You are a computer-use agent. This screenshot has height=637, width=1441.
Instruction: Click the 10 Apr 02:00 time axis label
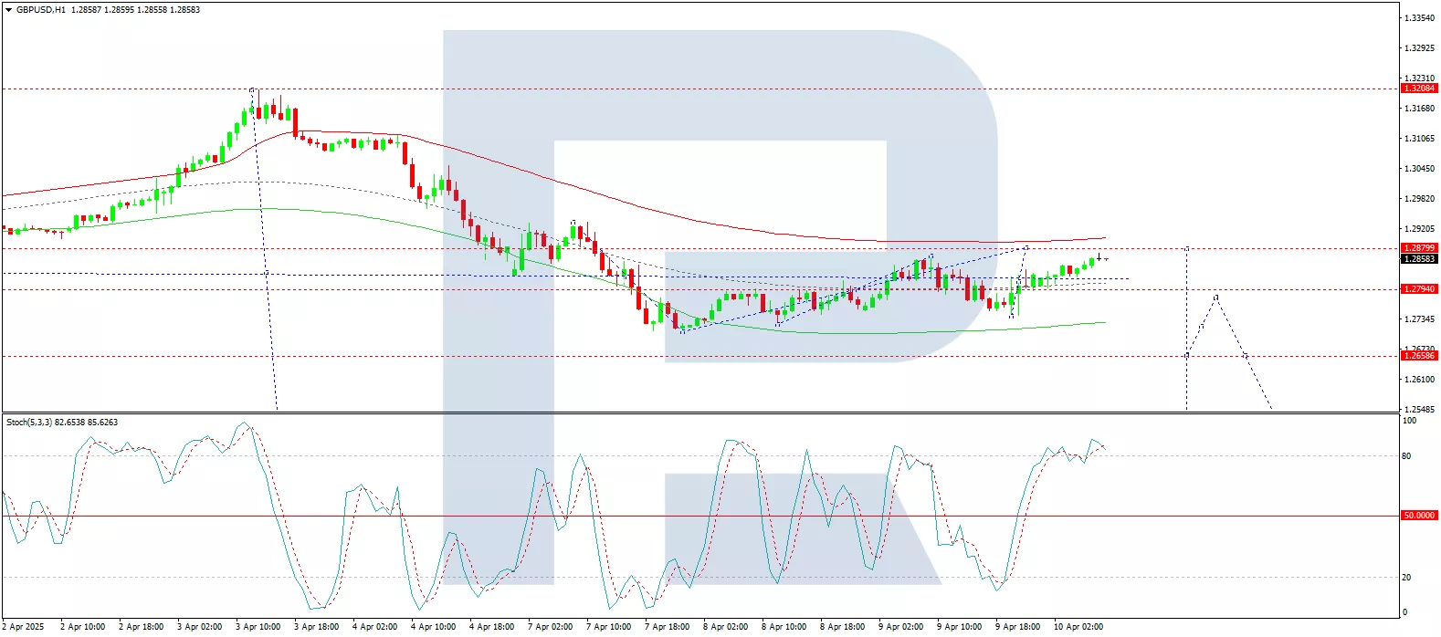(x=1078, y=627)
